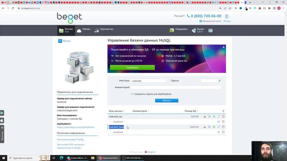
Task: Click the blue Добавить button
Action: pyautogui.click(x=166, y=101)
